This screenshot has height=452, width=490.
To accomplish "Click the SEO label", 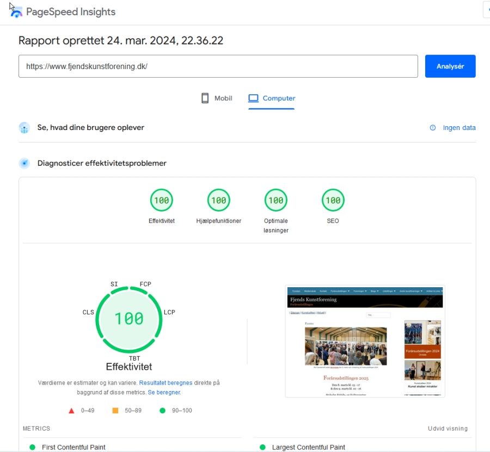I will [333, 221].
